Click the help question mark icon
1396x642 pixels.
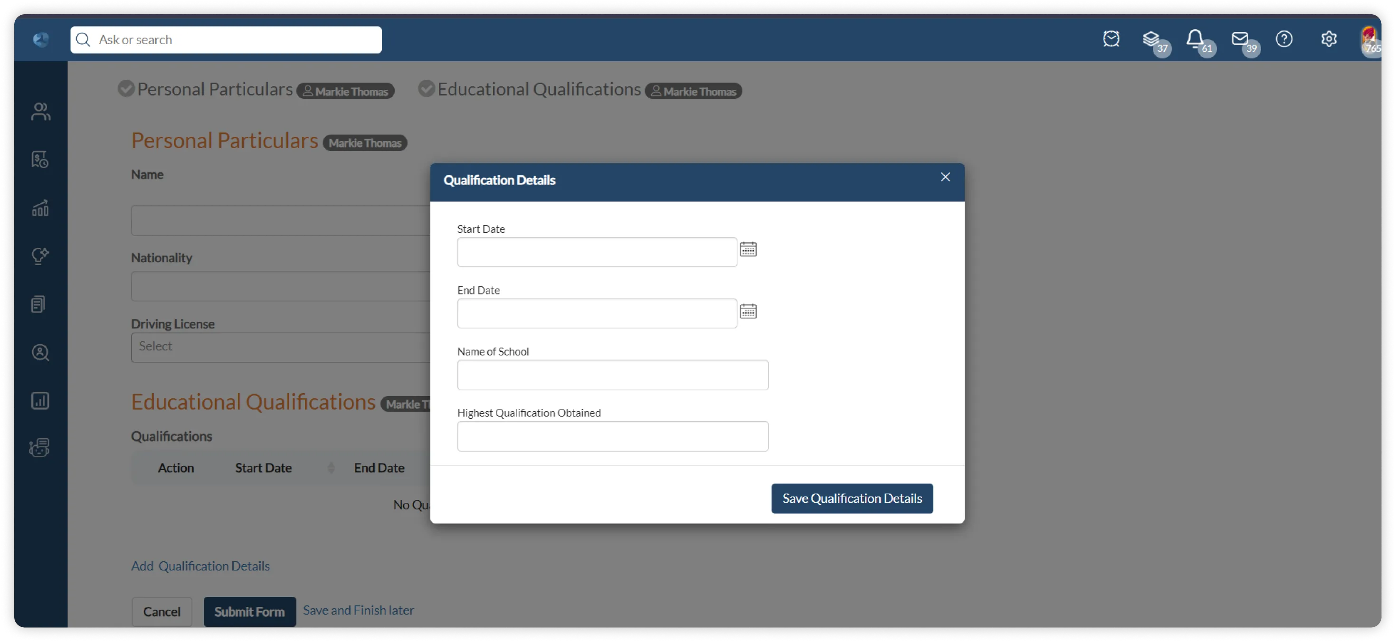click(x=1284, y=39)
